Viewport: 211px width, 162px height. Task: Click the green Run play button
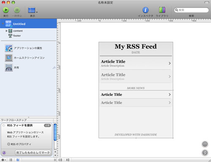(6, 10)
